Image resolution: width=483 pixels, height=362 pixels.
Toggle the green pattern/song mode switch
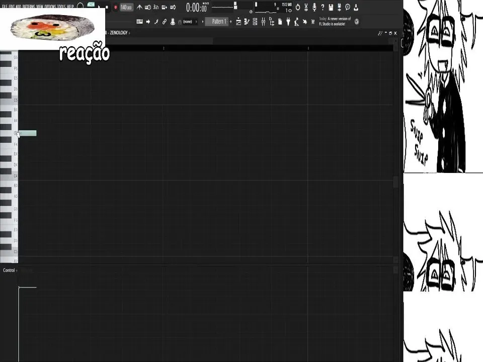coord(91,5)
